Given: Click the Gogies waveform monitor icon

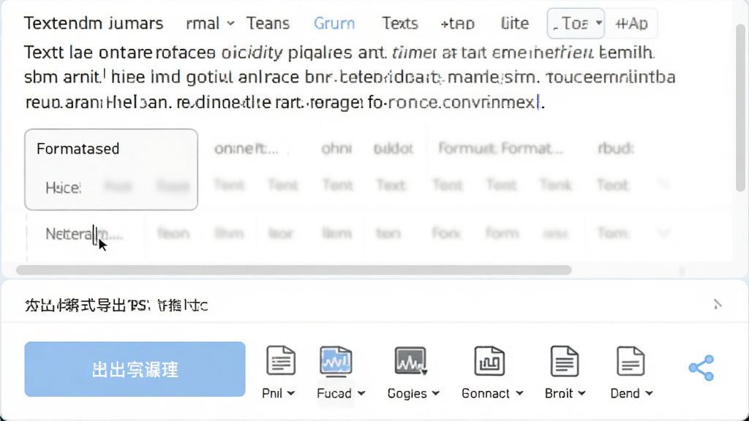Looking at the screenshot, I should [410, 361].
